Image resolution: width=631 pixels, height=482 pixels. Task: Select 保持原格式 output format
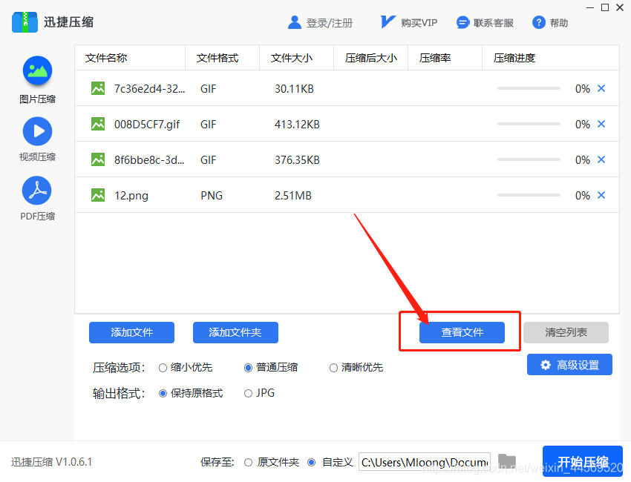tap(163, 394)
